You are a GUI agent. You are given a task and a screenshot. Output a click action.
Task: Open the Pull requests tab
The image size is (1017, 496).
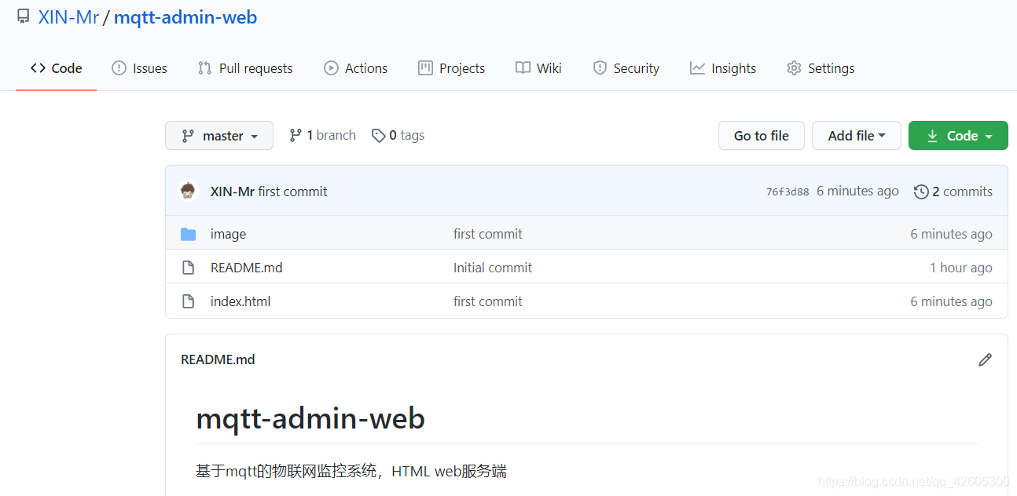coord(245,68)
